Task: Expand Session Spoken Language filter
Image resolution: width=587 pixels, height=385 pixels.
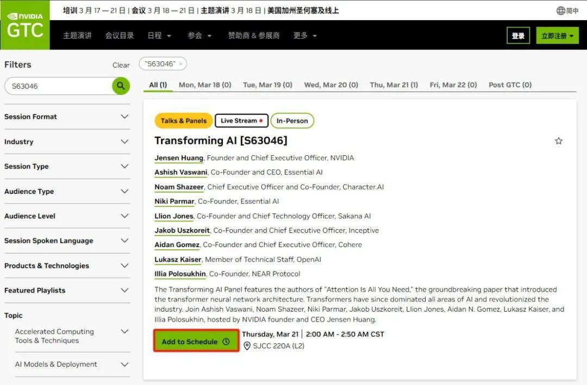Action: [67, 241]
